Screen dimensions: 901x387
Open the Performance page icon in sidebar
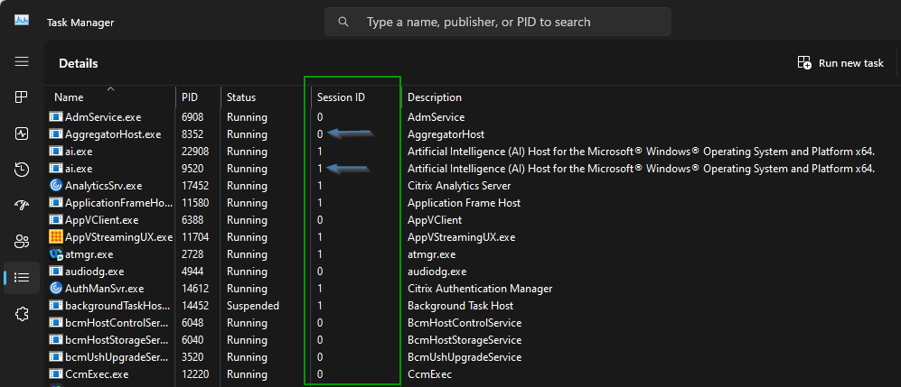click(x=22, y=134)
